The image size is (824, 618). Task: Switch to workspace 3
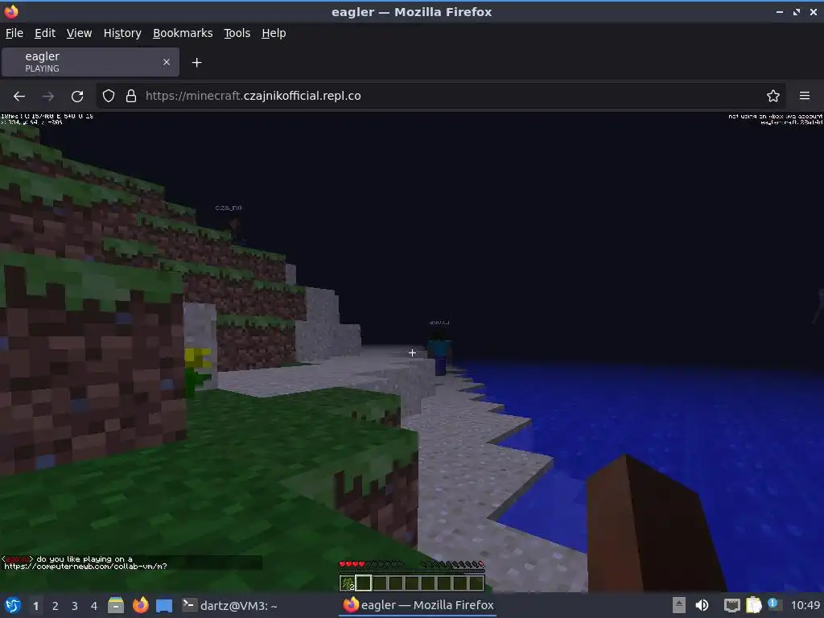point(75,606)
